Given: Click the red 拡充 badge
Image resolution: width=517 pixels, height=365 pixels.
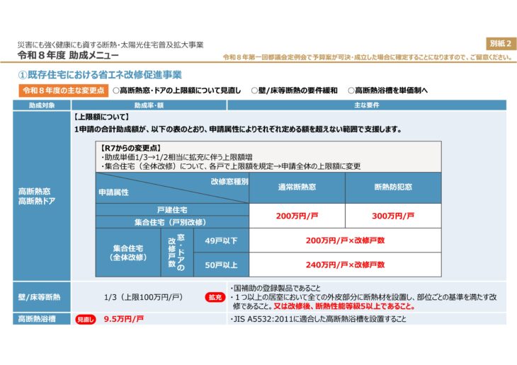Looking at the screenshot, I should coord(215,298).
